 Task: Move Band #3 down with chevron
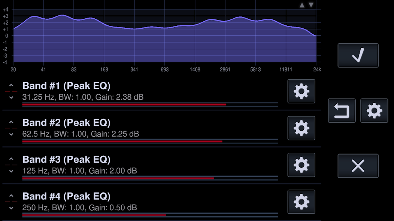11,171
